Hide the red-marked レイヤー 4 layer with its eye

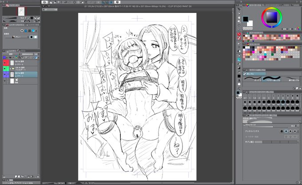tap(4, 63)
